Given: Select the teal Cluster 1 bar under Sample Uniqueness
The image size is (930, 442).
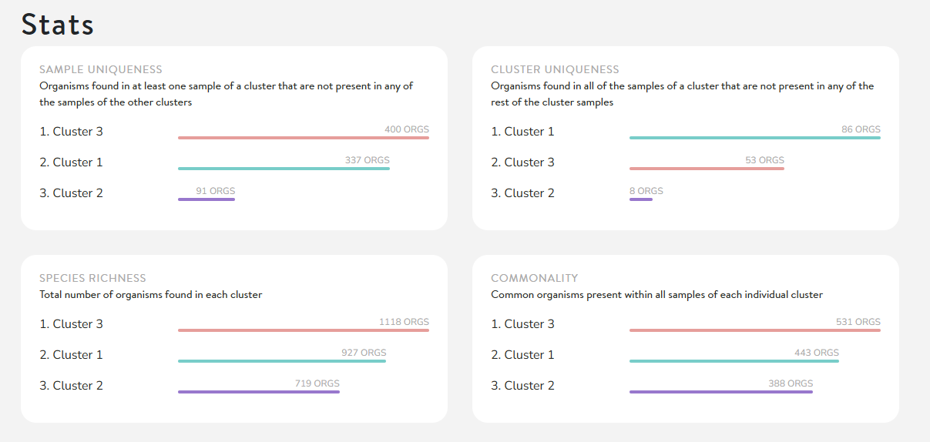Looking at the screenshot, I should pos(284,169).
